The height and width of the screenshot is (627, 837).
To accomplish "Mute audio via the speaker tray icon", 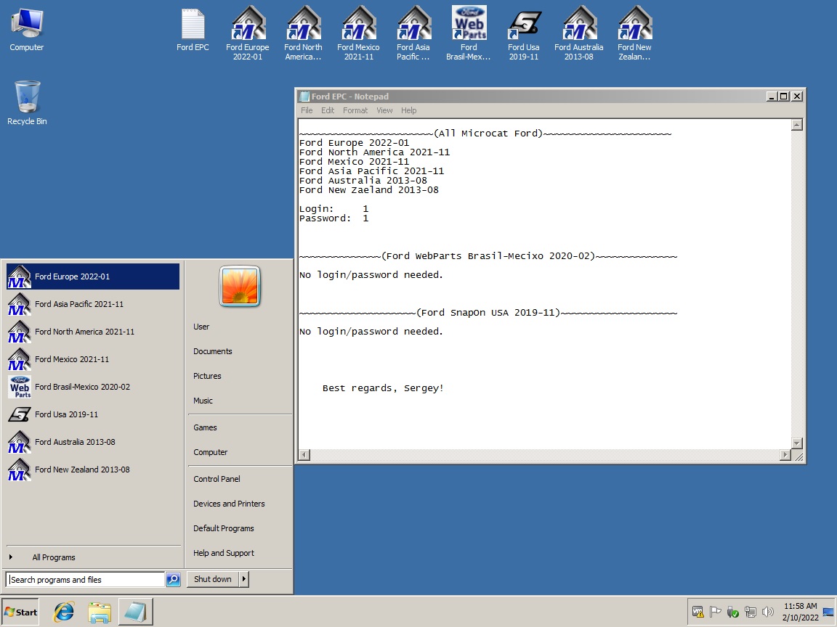I will [767, 612].
